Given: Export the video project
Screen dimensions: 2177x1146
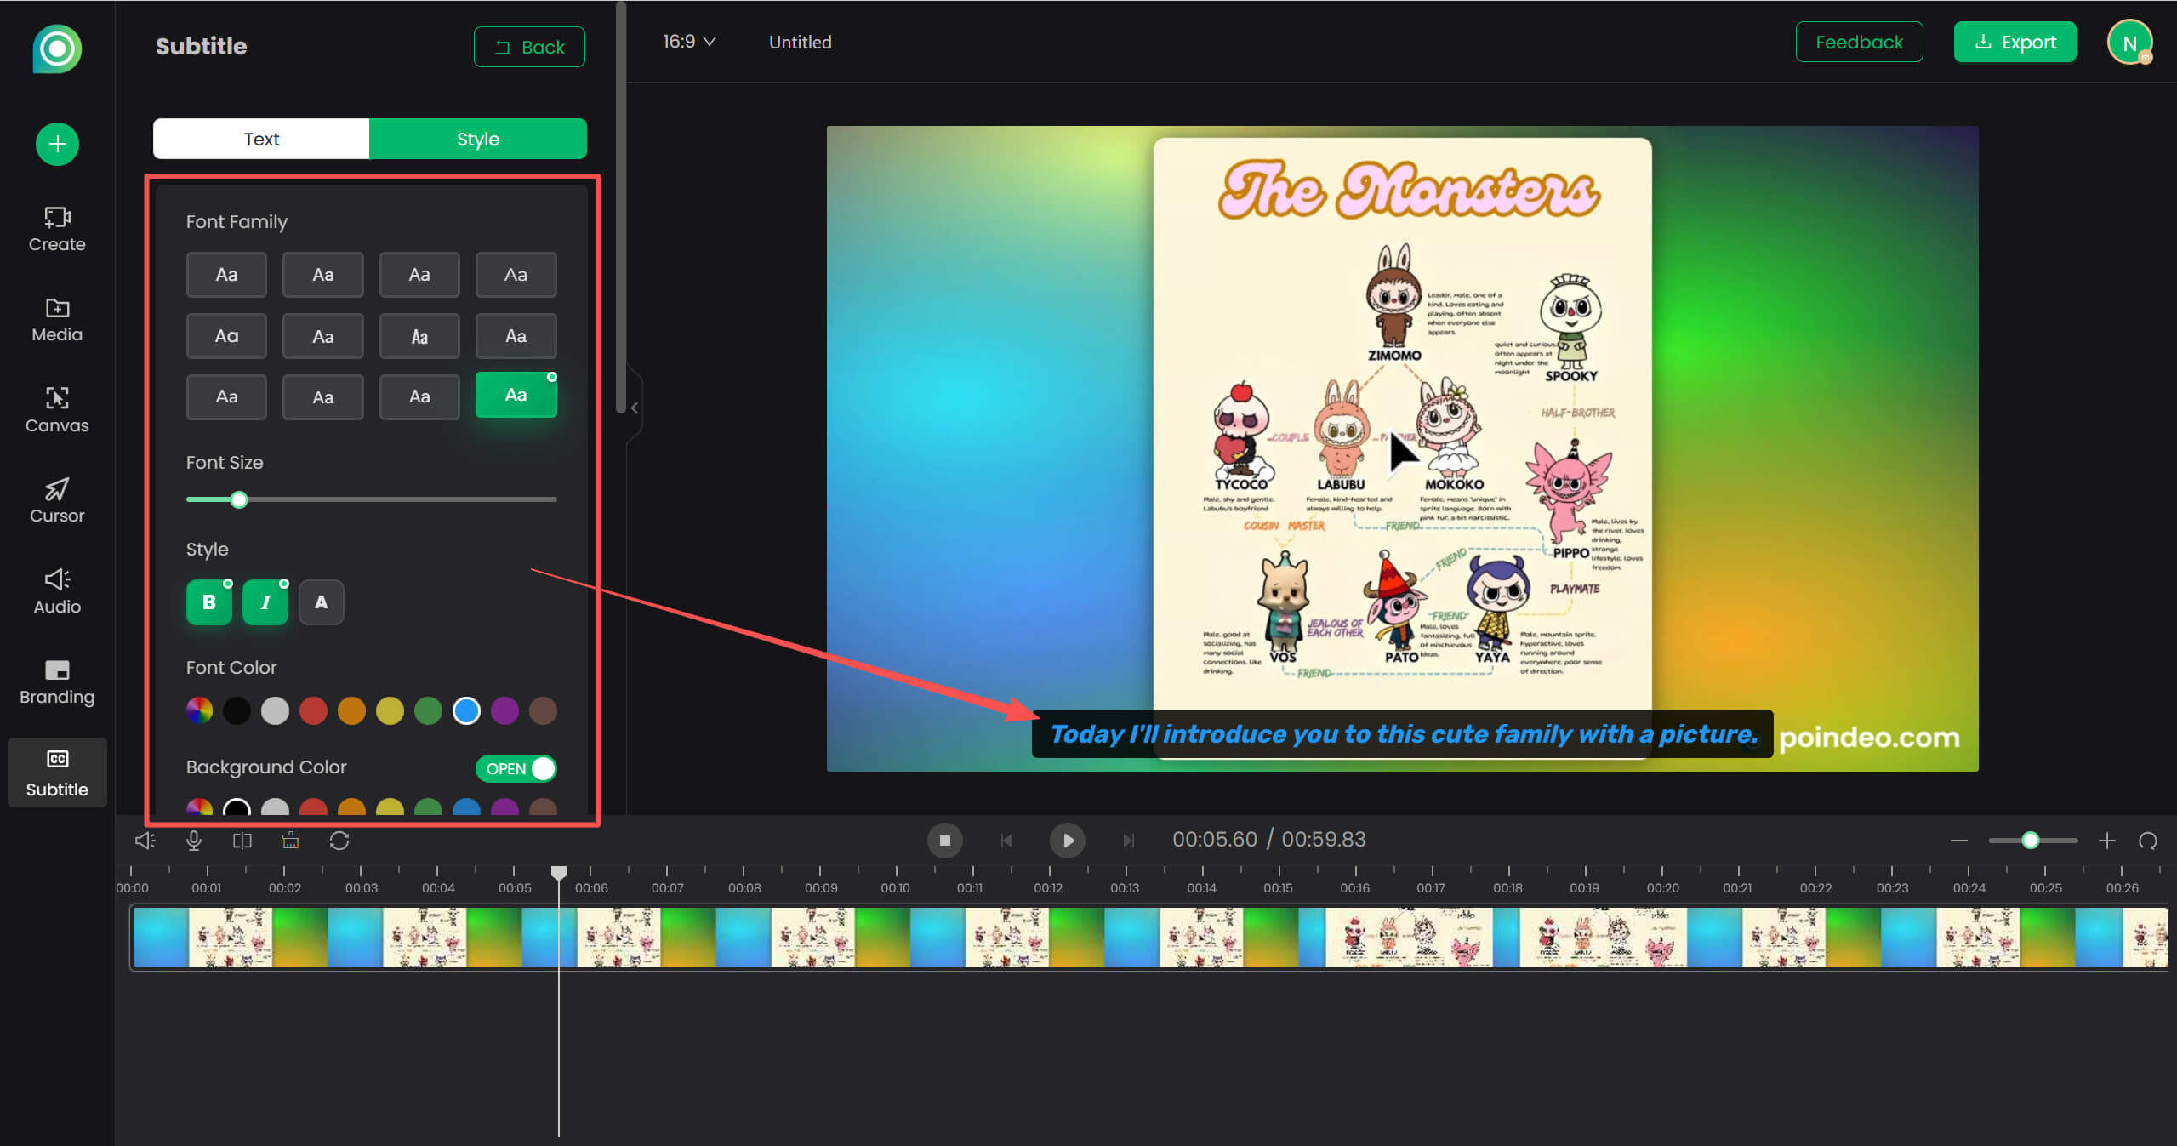Looking at the screenshot, I should (2015, 41).
